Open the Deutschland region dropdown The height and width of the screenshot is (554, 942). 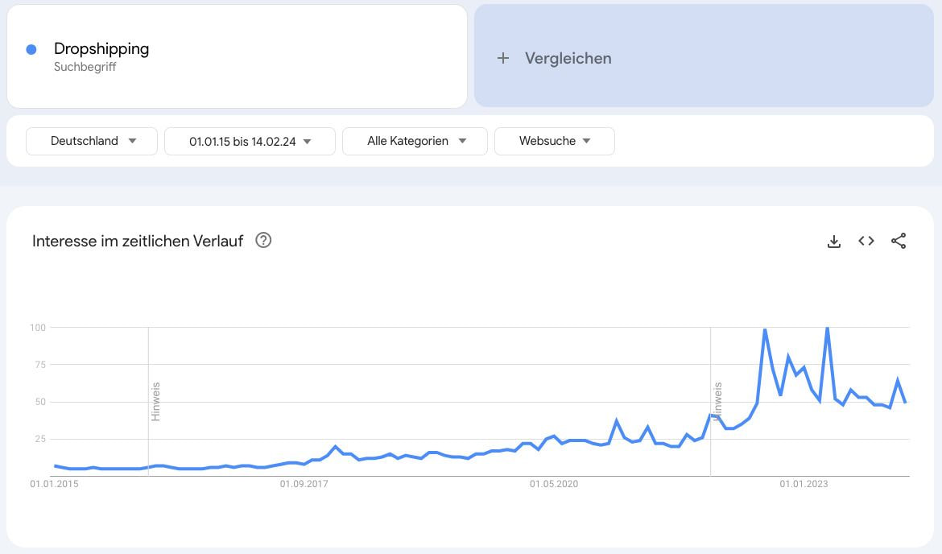pyautogui.click(x=92, y=141)
